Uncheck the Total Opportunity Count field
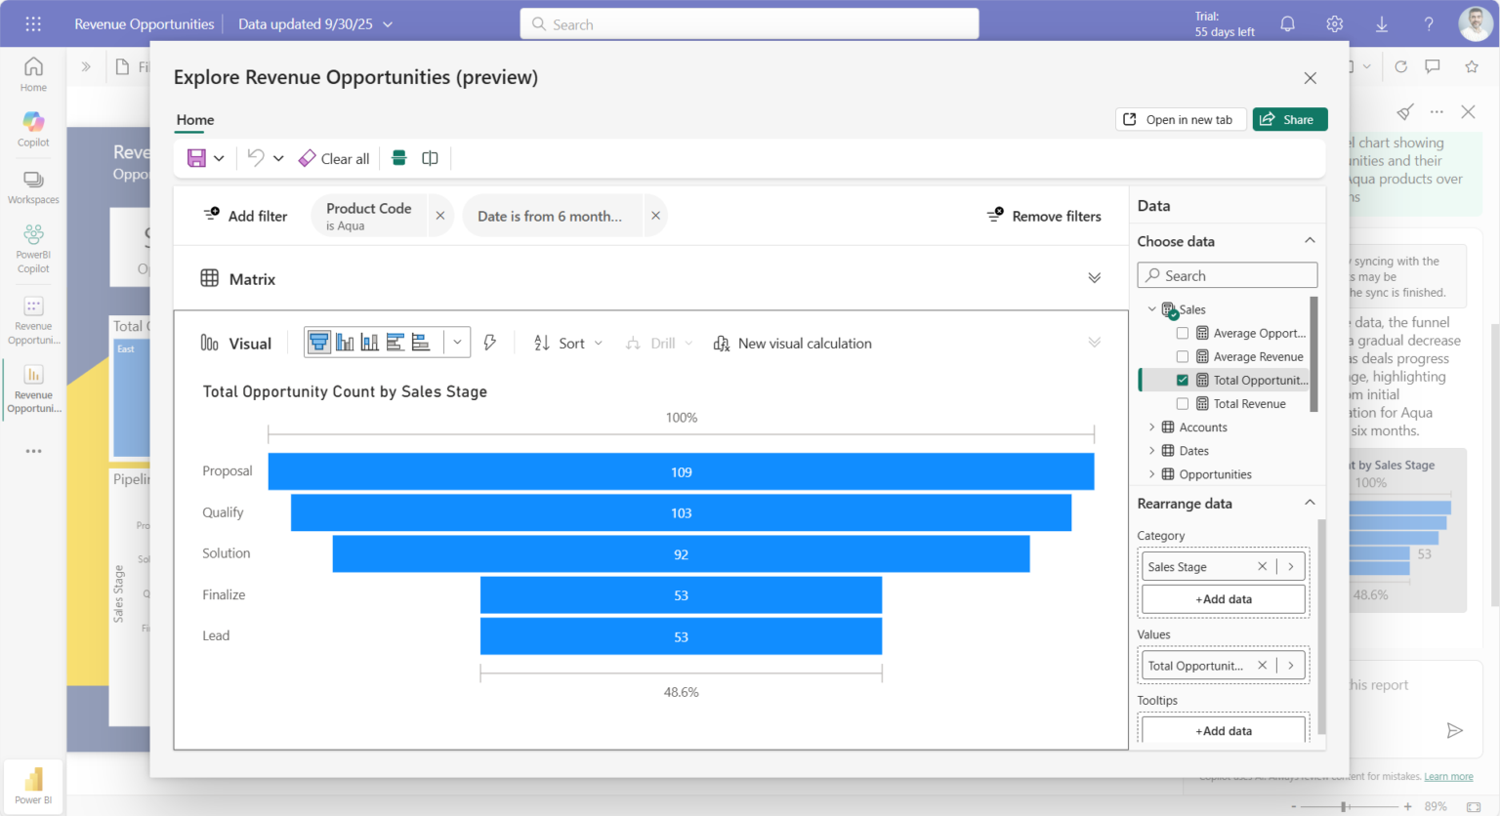Viewport: 1500px width, 816px height. pos(1183,381)
